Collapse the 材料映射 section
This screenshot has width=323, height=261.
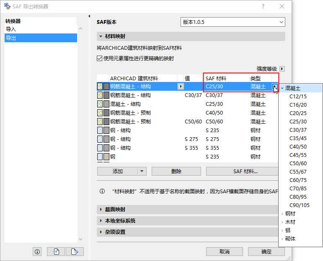coord(101,36)
